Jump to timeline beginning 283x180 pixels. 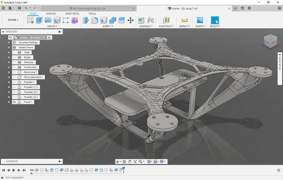point(3,170)
